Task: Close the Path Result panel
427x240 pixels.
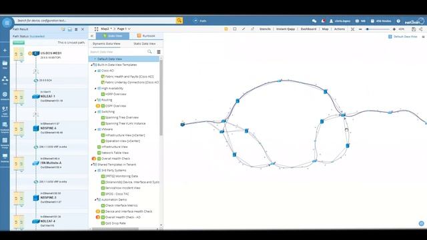Action: (x=83, y=29)
